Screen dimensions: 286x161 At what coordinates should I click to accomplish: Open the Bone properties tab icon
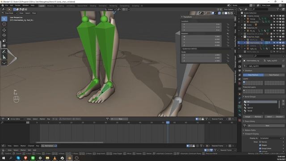pos(240,111)
